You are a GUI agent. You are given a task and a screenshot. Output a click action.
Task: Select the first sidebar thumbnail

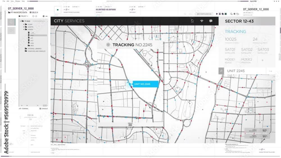11,22
